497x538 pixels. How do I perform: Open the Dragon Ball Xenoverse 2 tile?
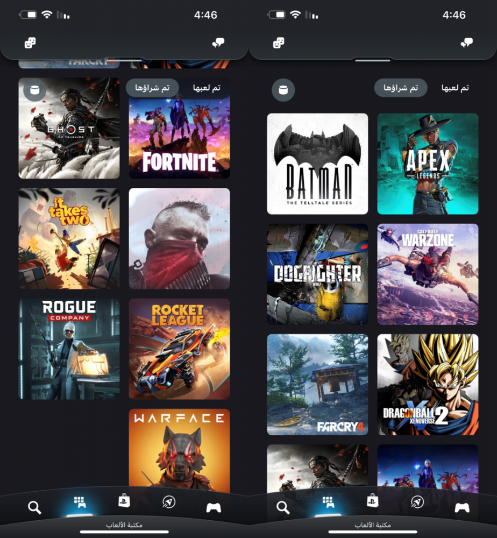point(428,385)
